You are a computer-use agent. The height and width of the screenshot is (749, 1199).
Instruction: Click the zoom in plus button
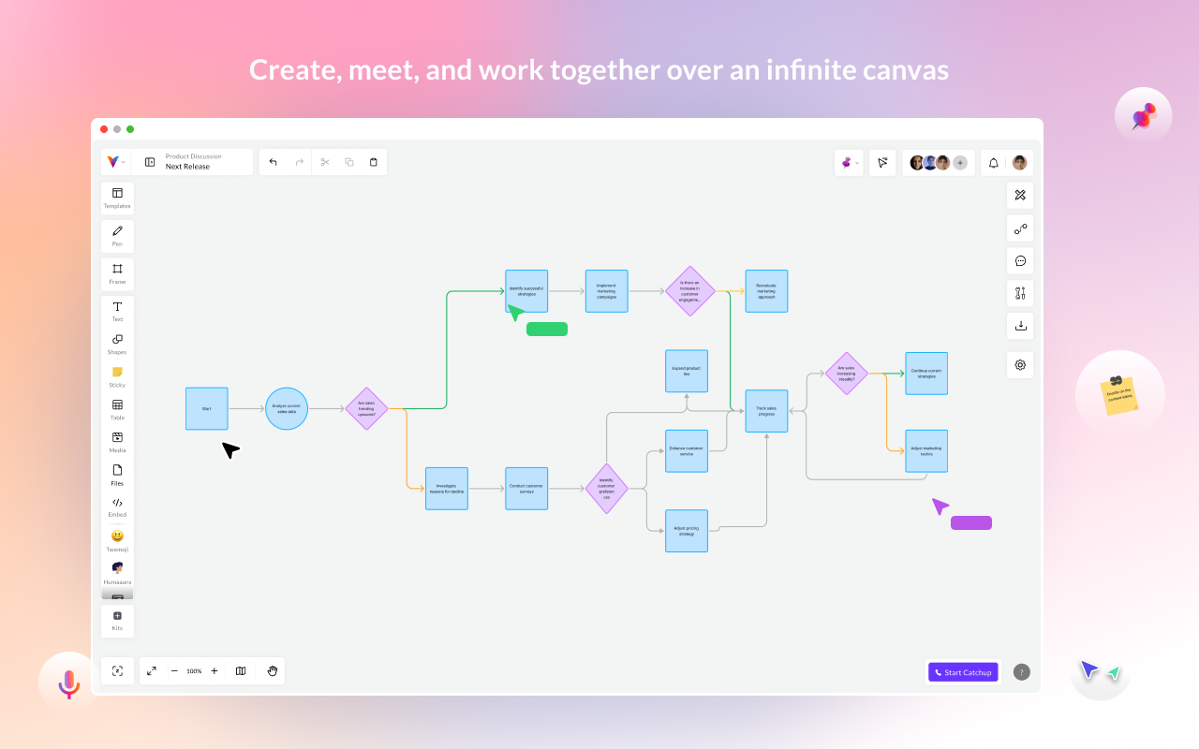click(215, 671)
